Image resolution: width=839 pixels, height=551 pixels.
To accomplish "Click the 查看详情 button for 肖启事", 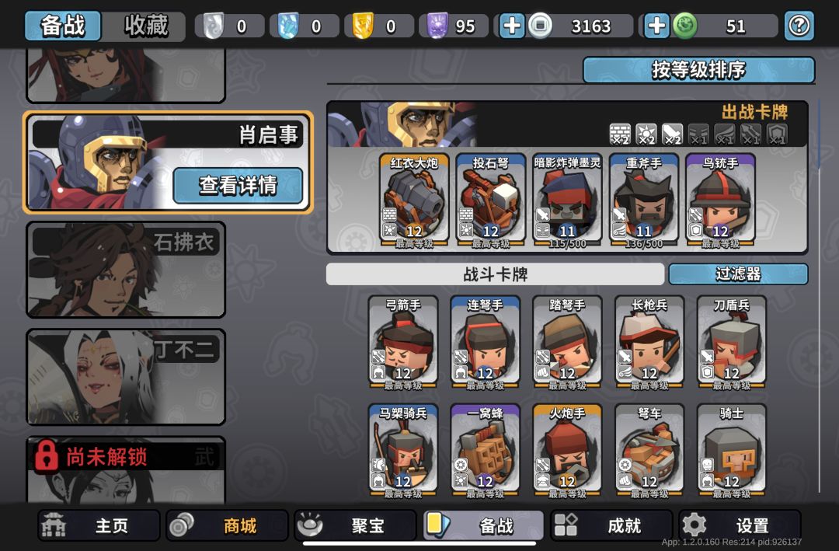I will [x=238, y=185].
